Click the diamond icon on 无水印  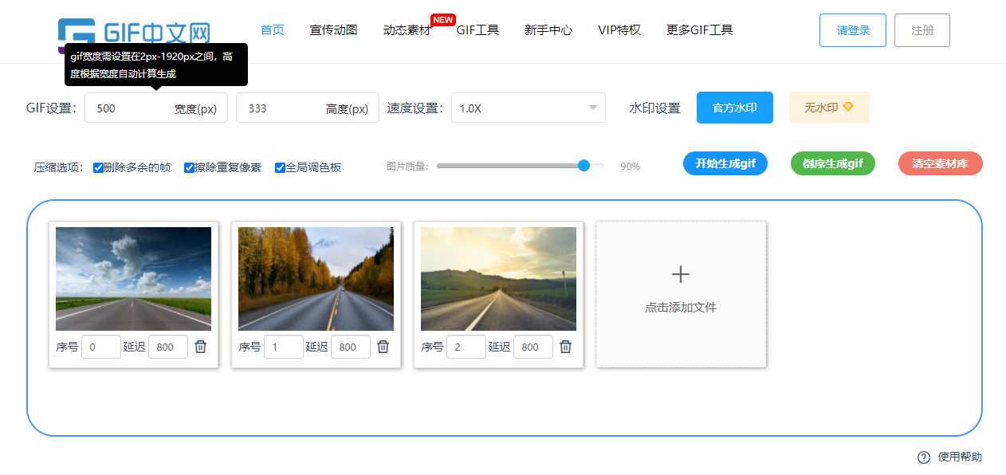click(x=848, y=107)
